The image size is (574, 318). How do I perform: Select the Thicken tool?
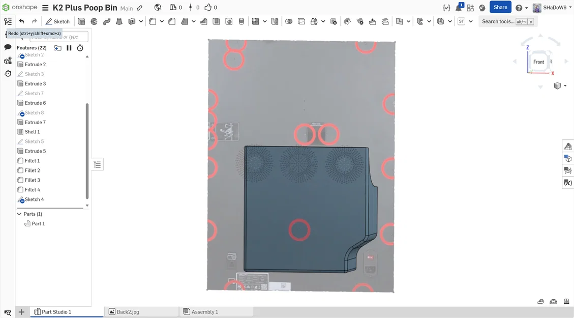pyautogui.click(x=132, y=21)
